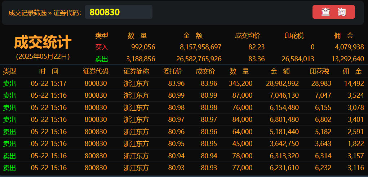The height and width of the screenshot is (177, 368).
Task: Select the 成交统计 heading text
Action: tap(43, 43)
